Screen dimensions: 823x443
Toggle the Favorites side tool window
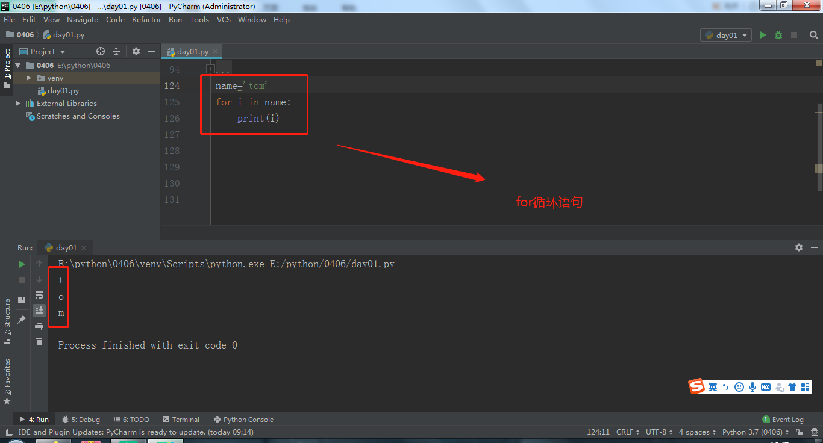click(7, 382)
